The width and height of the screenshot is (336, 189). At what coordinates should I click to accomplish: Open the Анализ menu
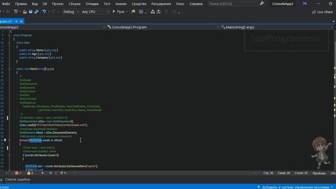121,4
